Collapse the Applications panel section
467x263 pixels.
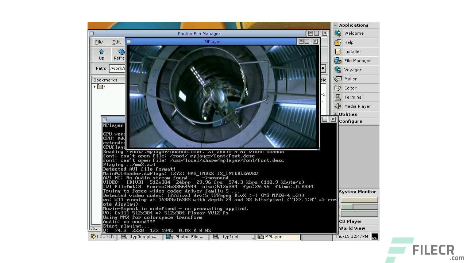point(335,25)
